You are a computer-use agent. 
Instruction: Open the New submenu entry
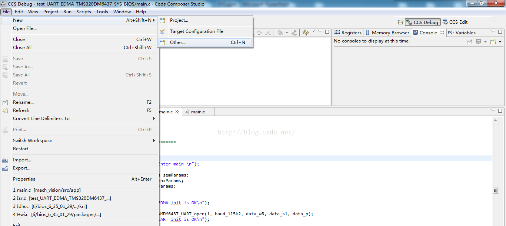tap(80, 20)
